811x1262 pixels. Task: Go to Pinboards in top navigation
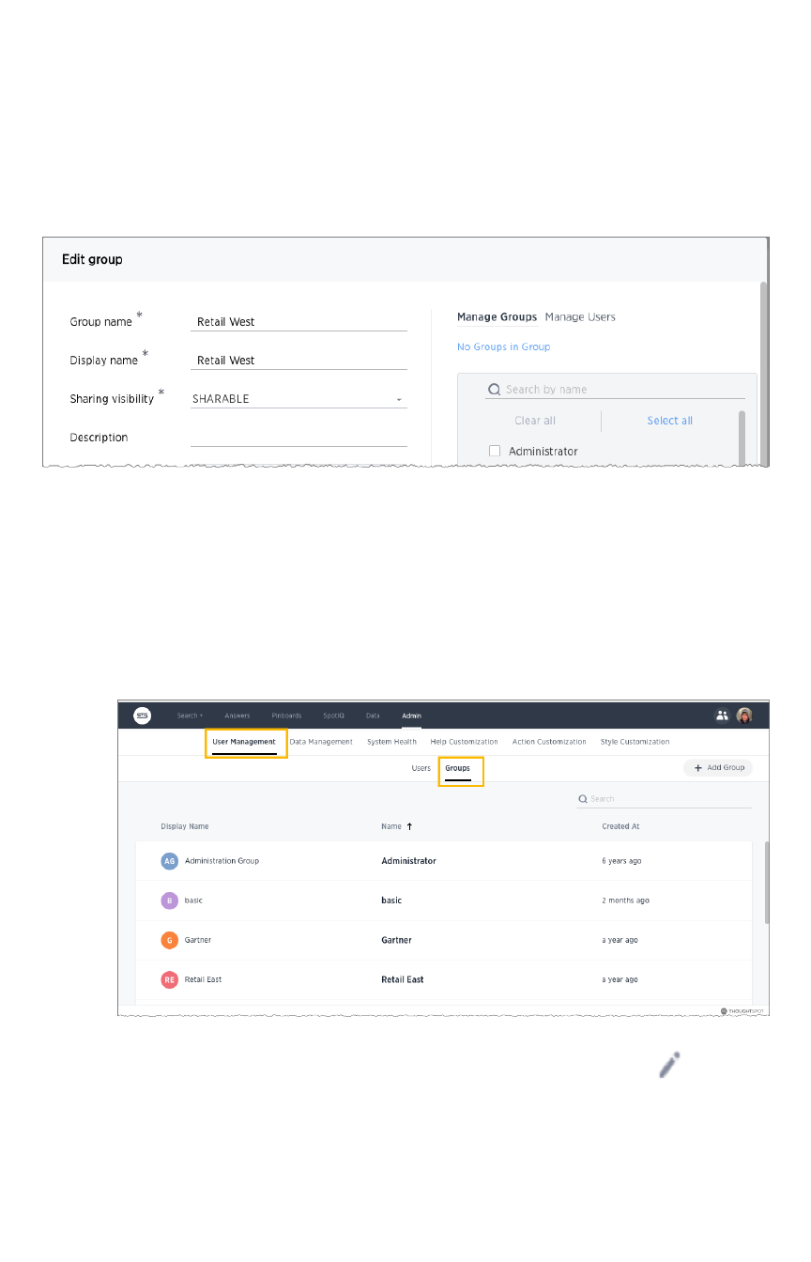pos(286,716)
